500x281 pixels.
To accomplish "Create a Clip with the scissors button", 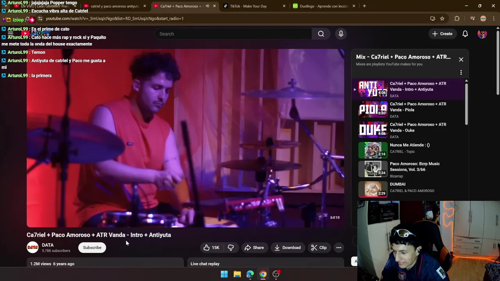I will [x=319, y=247].
